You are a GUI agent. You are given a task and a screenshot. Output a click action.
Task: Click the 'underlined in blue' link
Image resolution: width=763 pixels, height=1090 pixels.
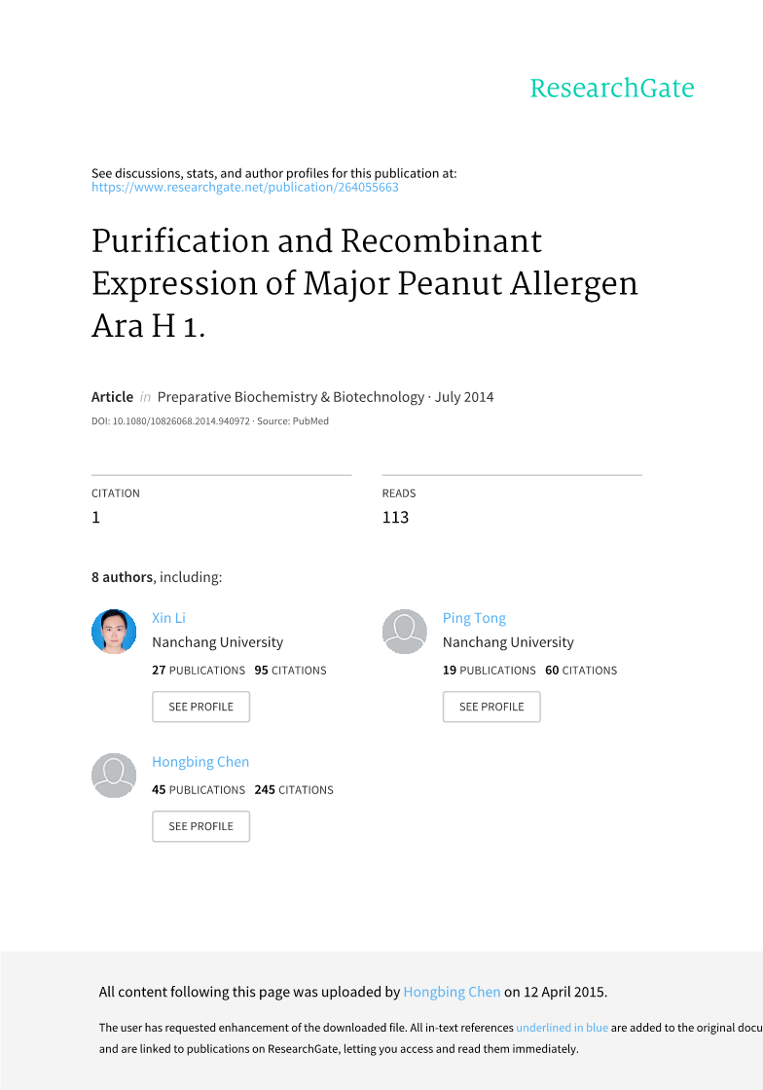click(x=562, y=1028)
